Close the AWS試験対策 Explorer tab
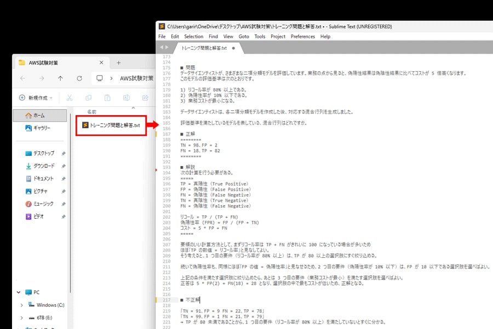 pyautogui.click(x=101, y=63)
